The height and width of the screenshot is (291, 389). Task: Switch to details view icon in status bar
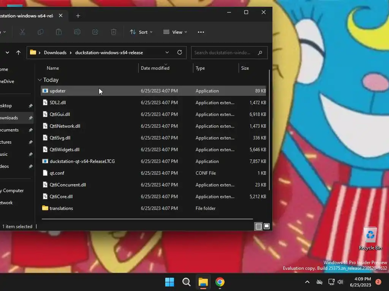pos(258,227)
